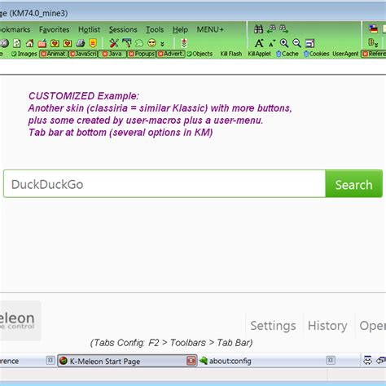
Task: Click KillApplet button
Action: [x=260, y=54]
